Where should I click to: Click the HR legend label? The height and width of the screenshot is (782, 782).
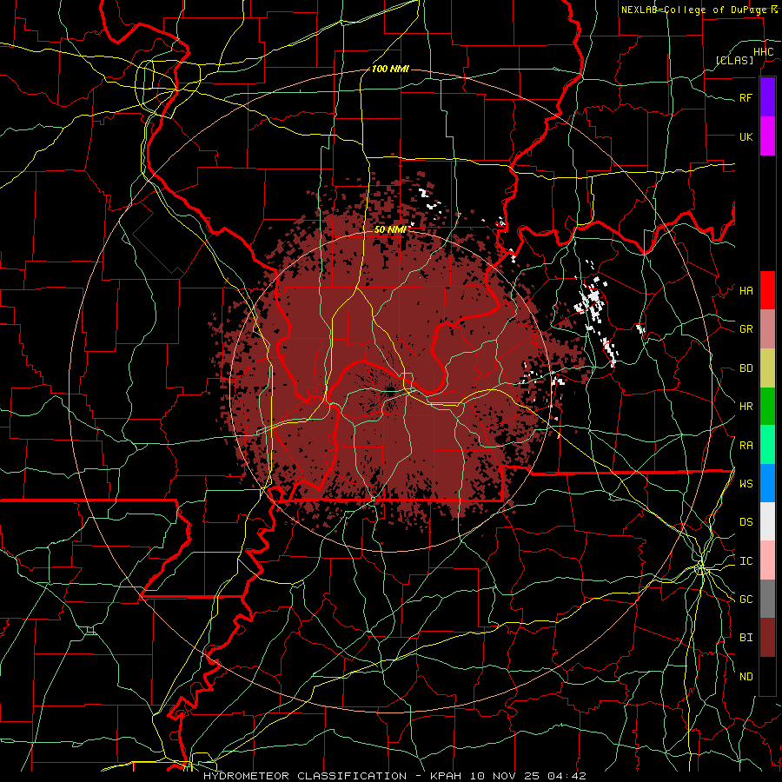point(746,407)
